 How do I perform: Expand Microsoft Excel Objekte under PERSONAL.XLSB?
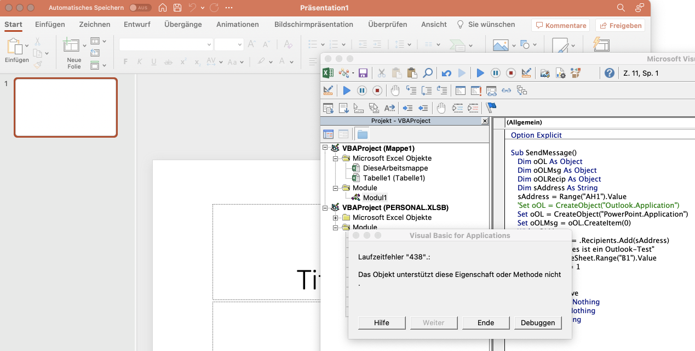(x=335, y=217)
